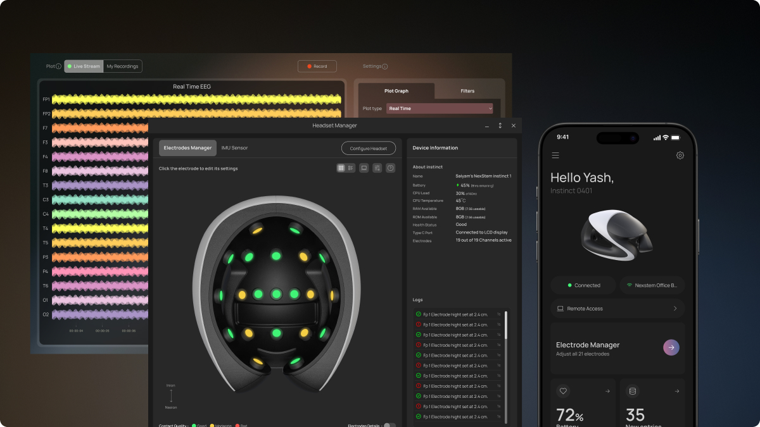The image size is (760, 427).
Task: Click the info icon beside Settings
Action: (385, 66)
